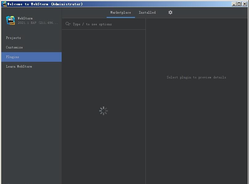Select the Plugins section
This screenshot has height=184, width=249.
31,57
